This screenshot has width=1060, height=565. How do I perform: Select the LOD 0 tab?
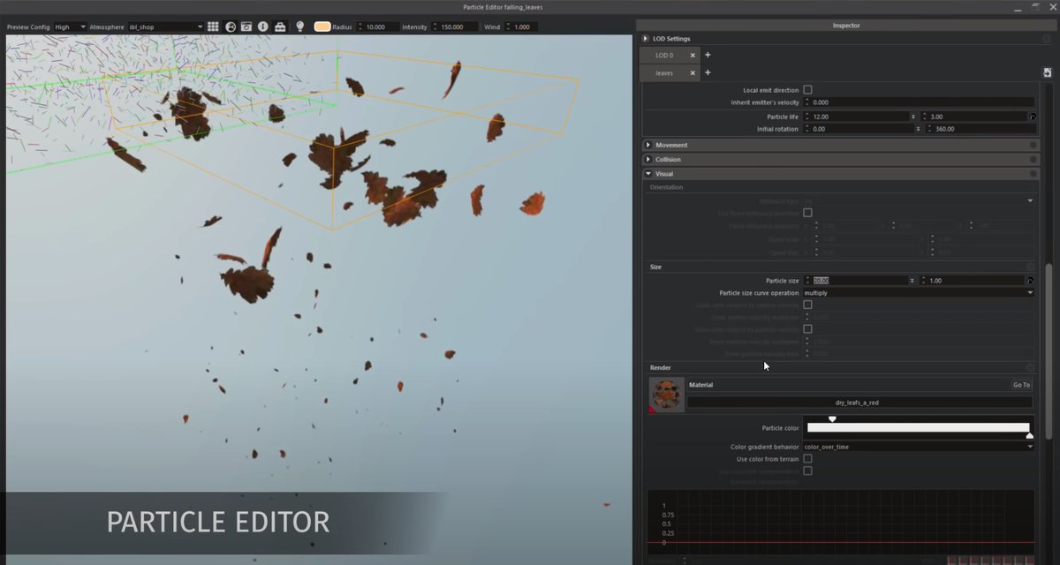663,55
